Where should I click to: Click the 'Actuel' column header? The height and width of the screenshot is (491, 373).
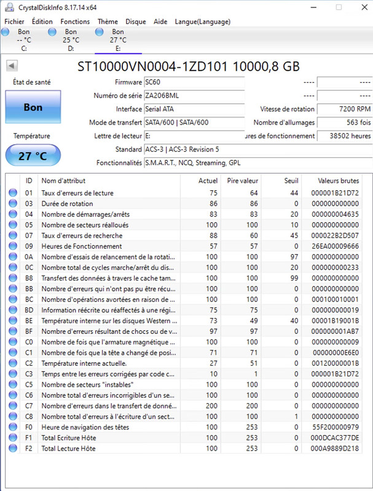click(x=200, y=180)
